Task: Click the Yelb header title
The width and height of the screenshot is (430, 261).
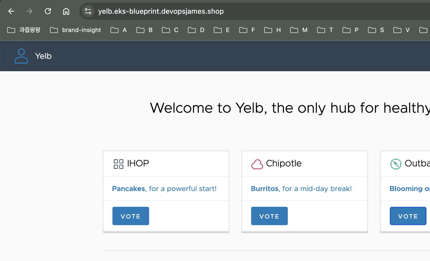Action: click(x=43, y=56)
